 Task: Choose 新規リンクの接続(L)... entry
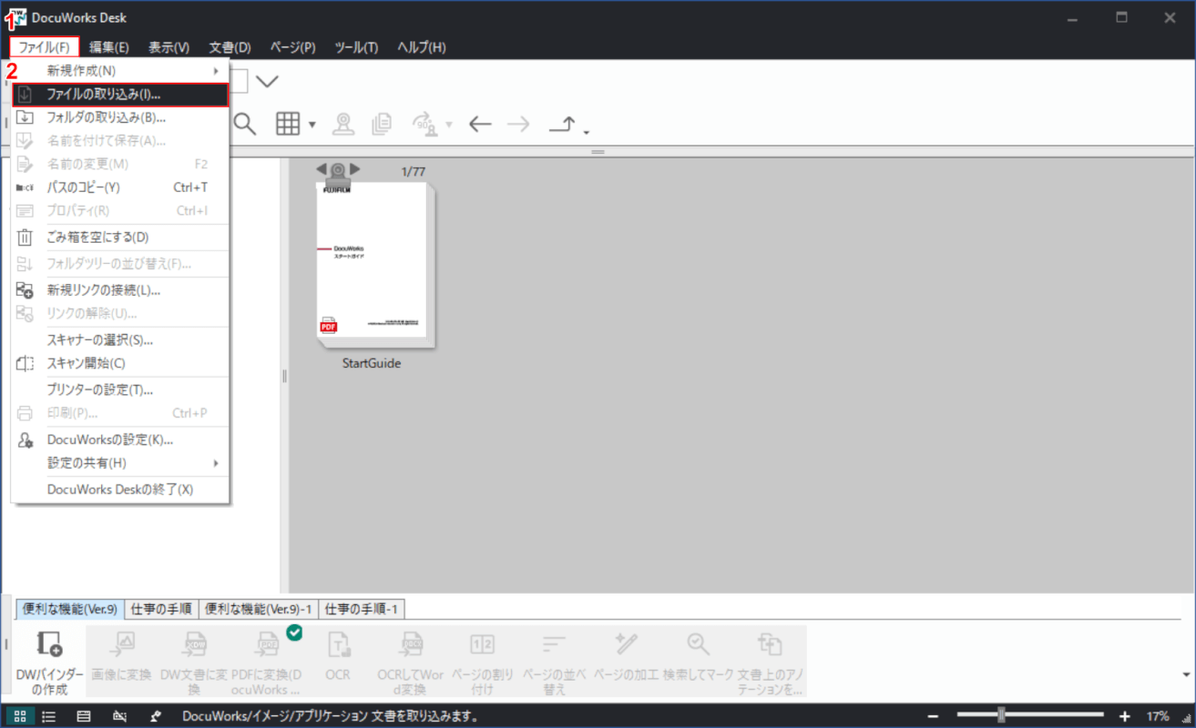[x=120, y=290]
